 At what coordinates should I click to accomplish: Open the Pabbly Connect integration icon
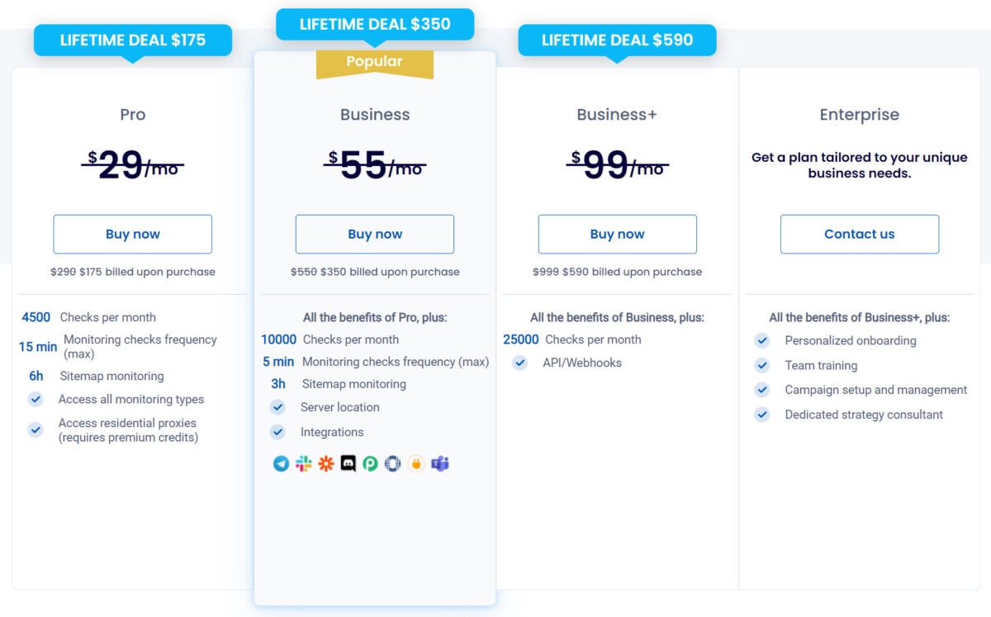tap(370, 463)
